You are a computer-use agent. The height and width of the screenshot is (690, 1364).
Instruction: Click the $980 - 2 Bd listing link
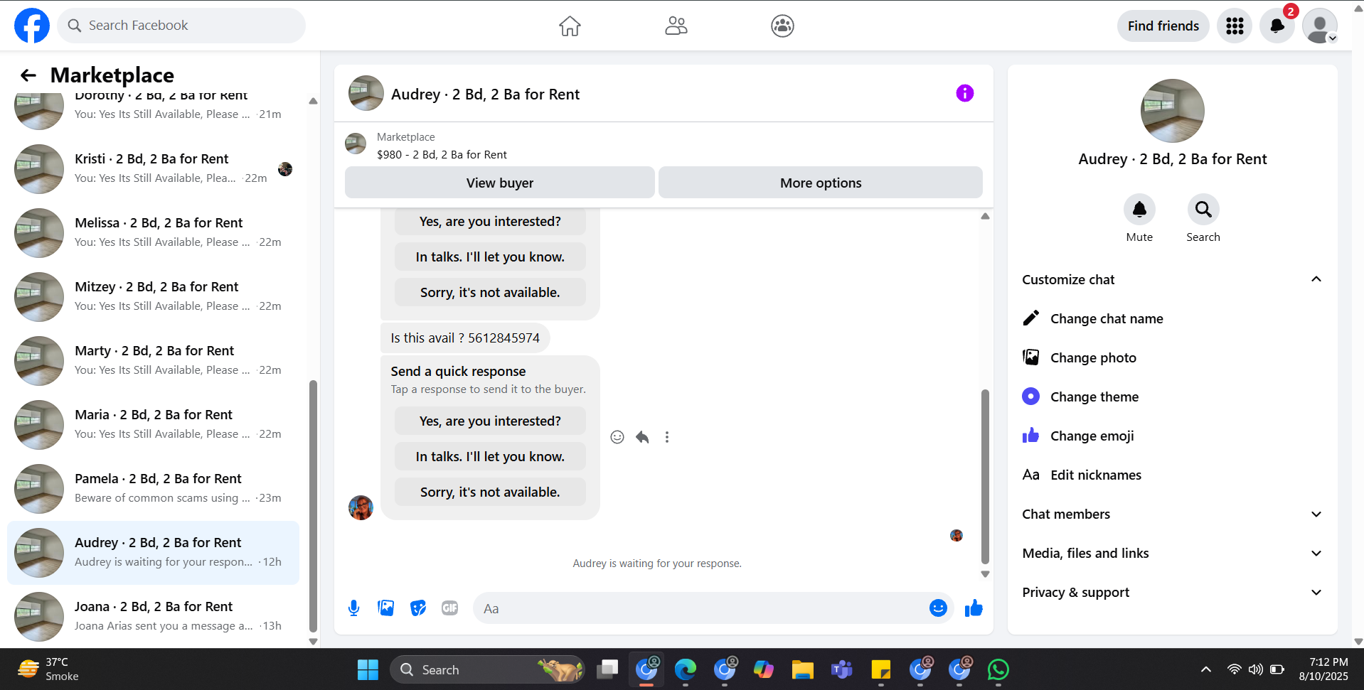[x=442, y=154]
